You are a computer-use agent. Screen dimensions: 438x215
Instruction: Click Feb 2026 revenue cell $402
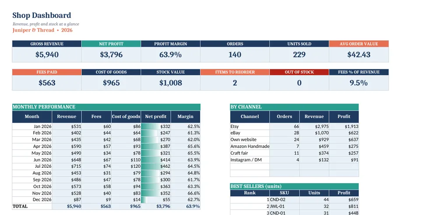point(67,133)
